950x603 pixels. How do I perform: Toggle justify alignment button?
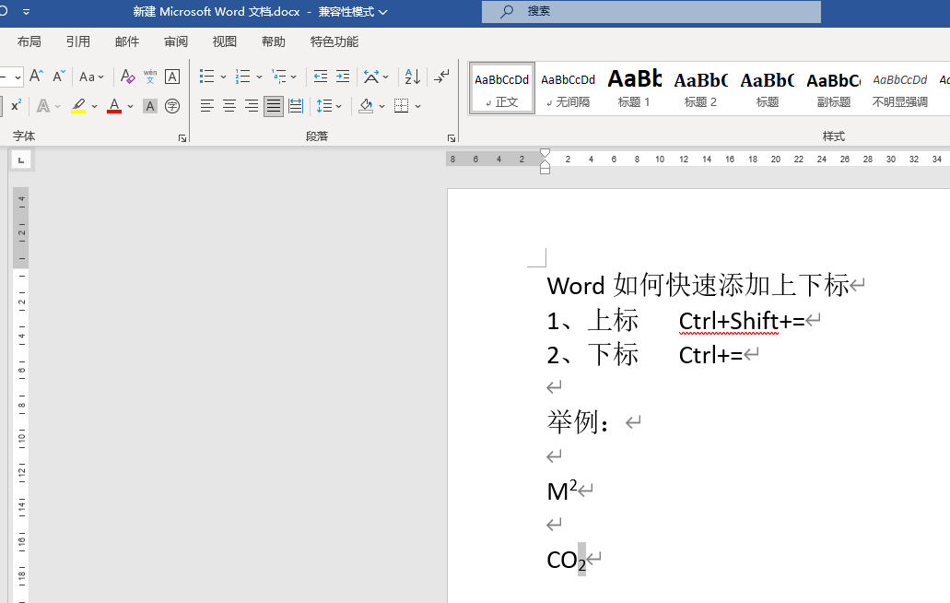click(x=274, y=106)
